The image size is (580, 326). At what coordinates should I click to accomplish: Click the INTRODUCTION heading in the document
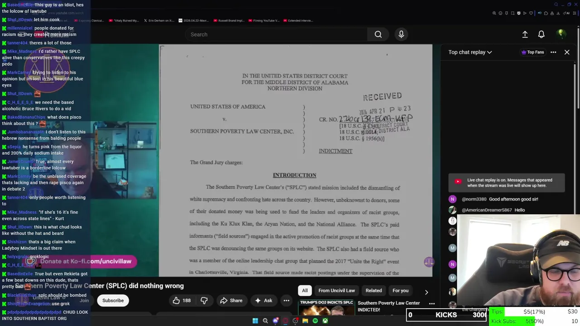(295, 175)
